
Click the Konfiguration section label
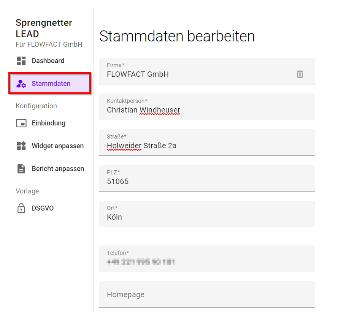click(x=36, y=106)
